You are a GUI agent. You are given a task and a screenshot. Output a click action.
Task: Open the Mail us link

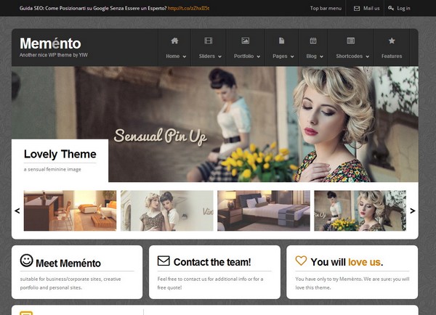367,8
